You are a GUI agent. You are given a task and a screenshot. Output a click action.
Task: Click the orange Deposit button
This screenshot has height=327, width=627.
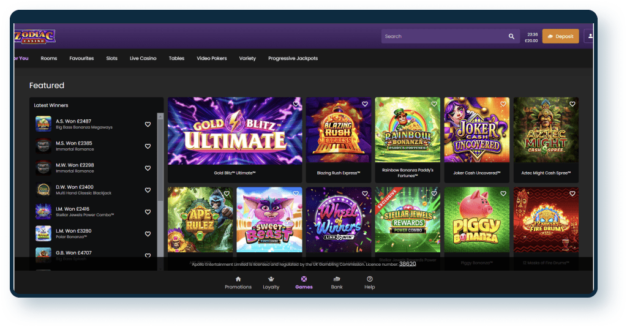point(560,36)
